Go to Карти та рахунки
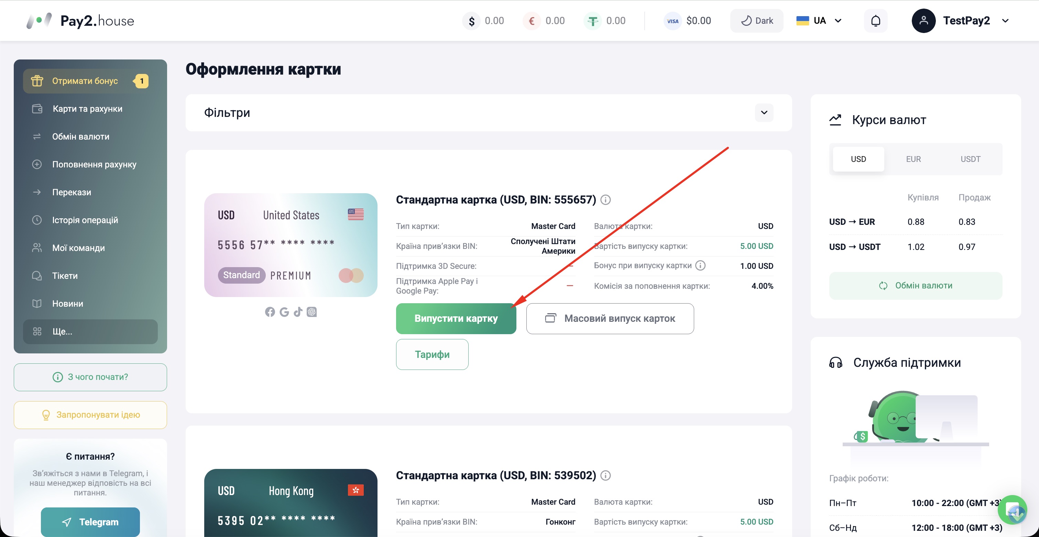The width and height of the screenshot is (1039, 537). coord(90,109)
